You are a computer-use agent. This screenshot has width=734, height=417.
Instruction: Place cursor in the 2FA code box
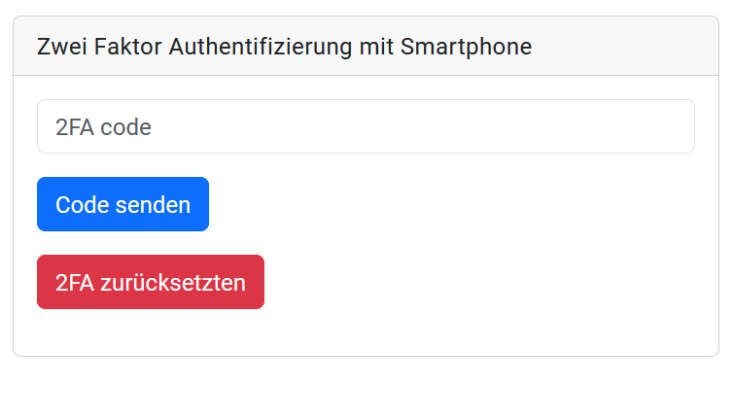[366, 126]
